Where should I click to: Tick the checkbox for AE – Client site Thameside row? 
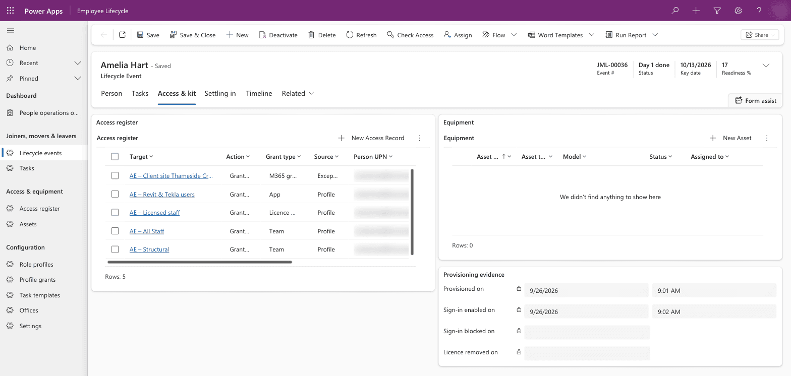tap(115, 176)
